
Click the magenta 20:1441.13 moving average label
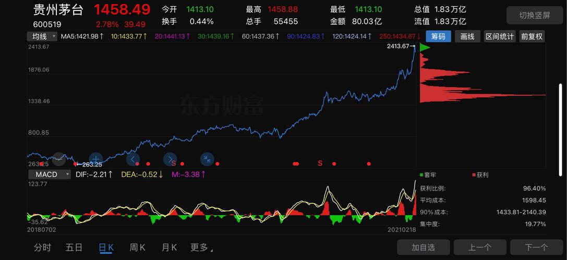[x=173, y=36]
